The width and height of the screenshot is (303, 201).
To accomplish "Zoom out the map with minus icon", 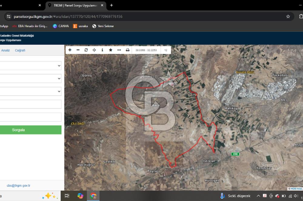I will pyautogui.click(x=78, y=50).
